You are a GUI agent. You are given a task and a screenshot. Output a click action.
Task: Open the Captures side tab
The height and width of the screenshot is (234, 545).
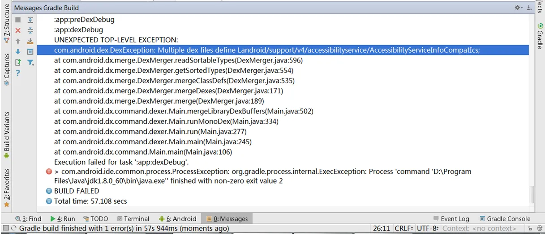click(6, 69)
